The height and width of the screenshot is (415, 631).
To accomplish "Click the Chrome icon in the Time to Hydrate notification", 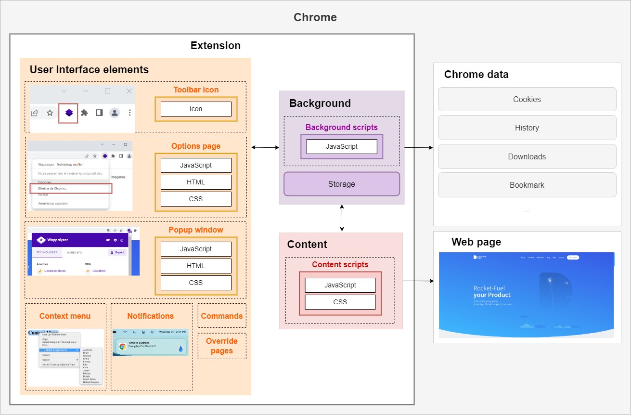I will (x=123, y=346).
